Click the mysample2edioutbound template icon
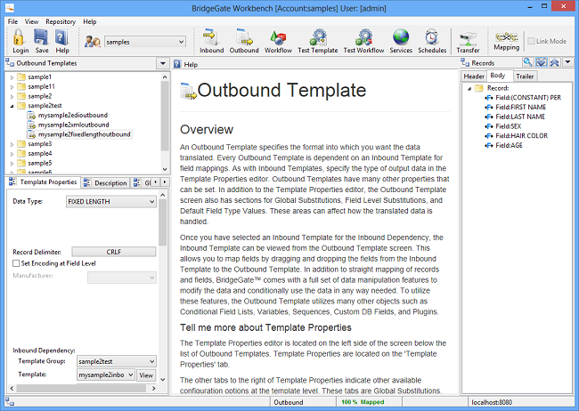 pyautogui.click(x=32, y=116)
